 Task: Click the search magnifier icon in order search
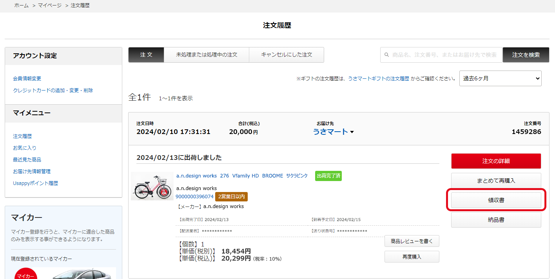(x=387, y=55)
